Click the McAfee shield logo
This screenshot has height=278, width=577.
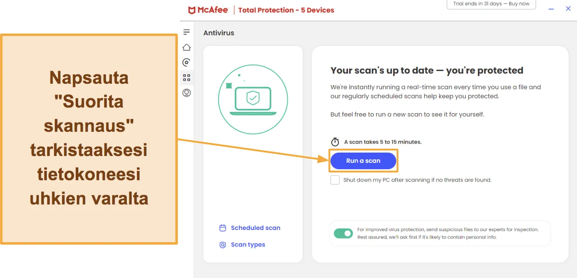(192, 10)
